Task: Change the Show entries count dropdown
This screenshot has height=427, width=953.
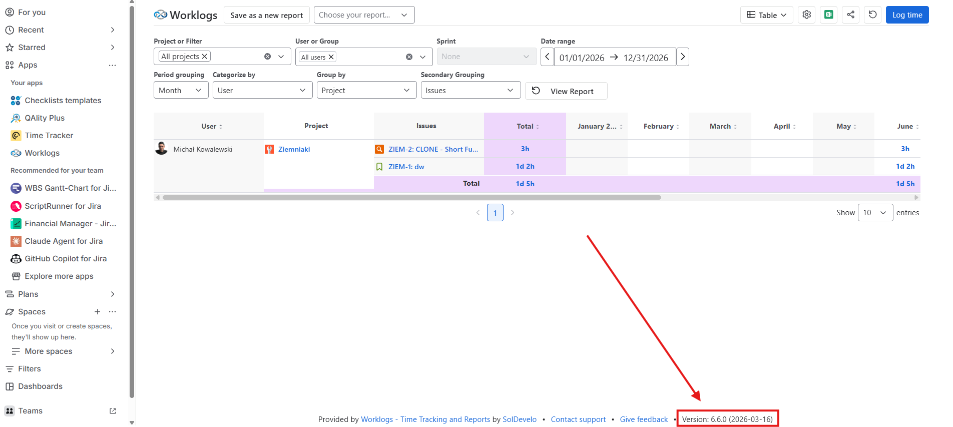Action: (x=875, y=213)
